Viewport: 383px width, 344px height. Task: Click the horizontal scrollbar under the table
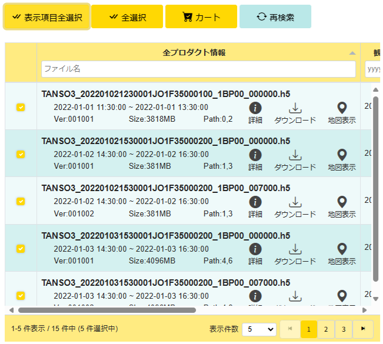point(106,310)
